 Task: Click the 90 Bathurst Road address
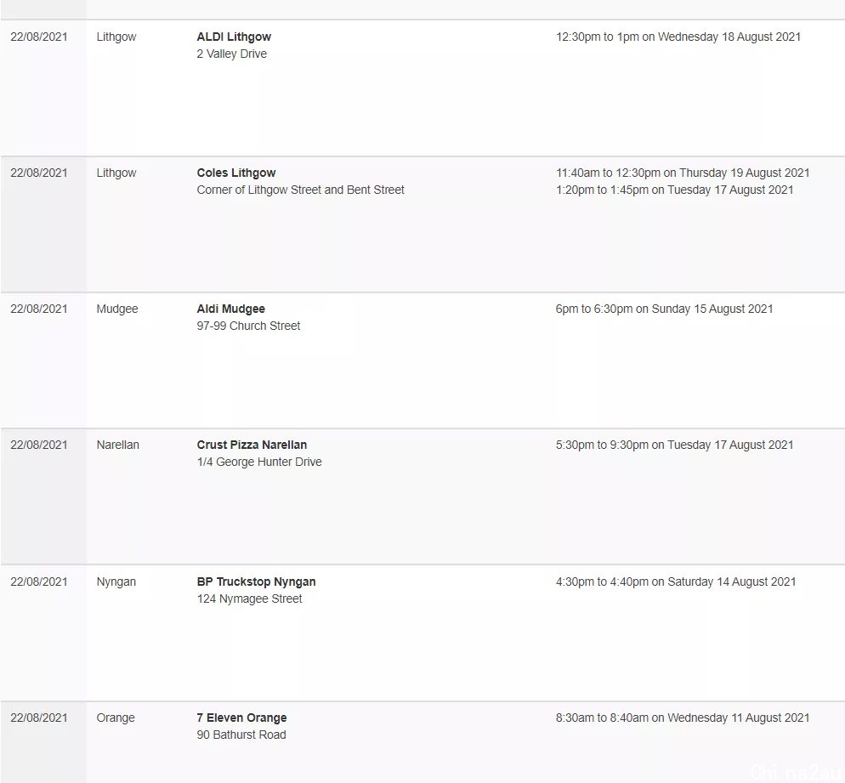[241, 735]
